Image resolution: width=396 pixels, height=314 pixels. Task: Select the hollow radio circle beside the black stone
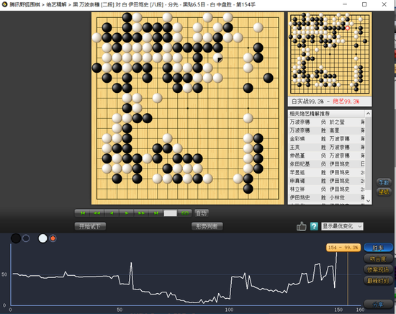tap(26, 238)
